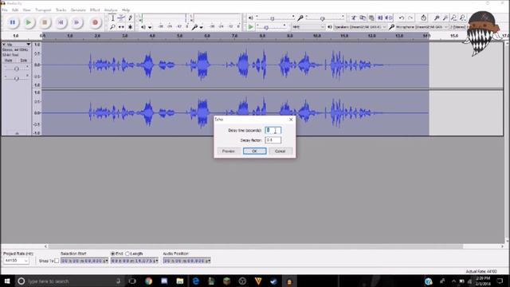This screenshot has height=287, width=510.
Task: Click the Redo arrow icon
Action: click(x=410, y=18)
